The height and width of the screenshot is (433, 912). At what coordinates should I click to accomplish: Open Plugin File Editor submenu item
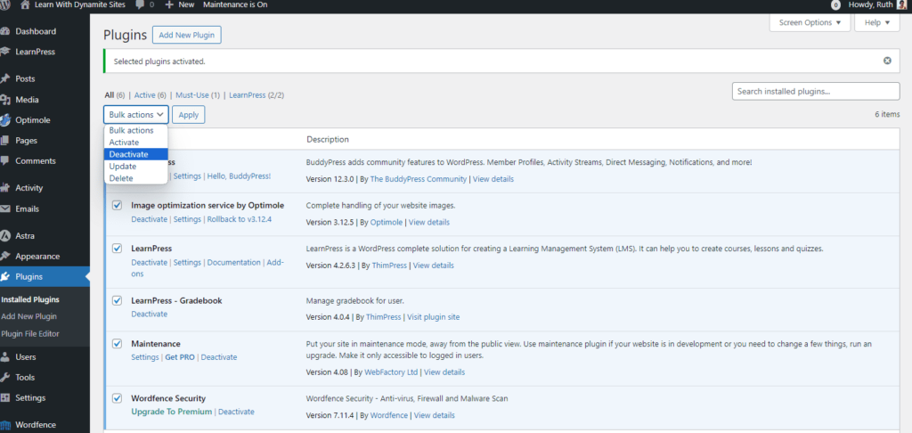coord(30,333)
